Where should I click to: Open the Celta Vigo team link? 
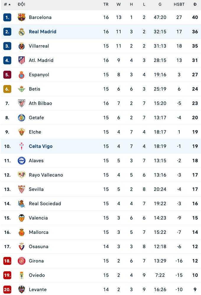41,146
